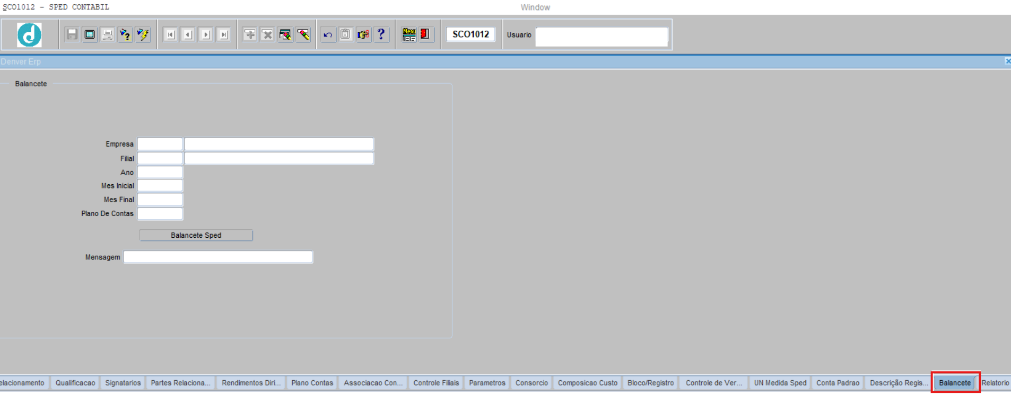Click the insert record plus icon
Viewport: 1011px width, 395px height.
pyautogui.click(x=249, y=34)
